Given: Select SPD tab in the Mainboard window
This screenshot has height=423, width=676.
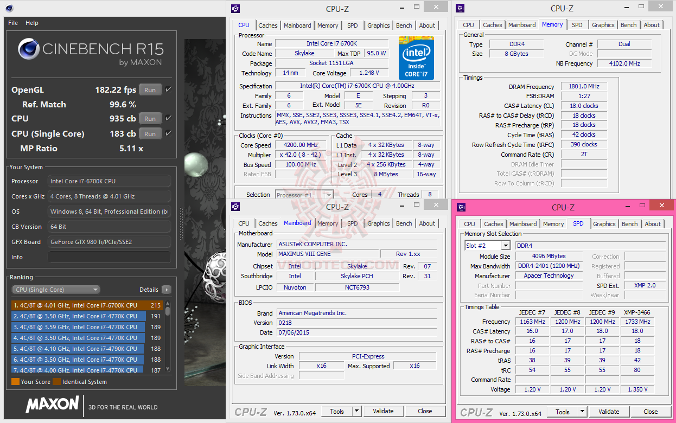Looking at the screenshot, I should pyautogui.click(x=352, y=223).
